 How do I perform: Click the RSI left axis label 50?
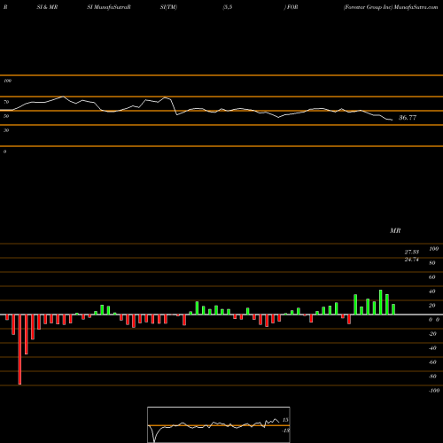tap(6, 116)
